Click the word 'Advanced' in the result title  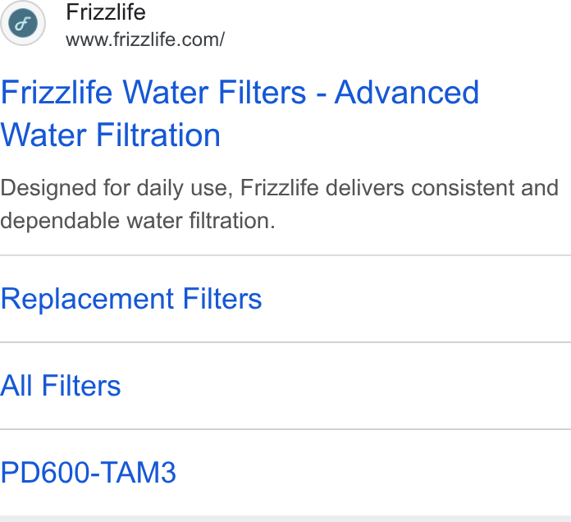click(x=406, y=93)
